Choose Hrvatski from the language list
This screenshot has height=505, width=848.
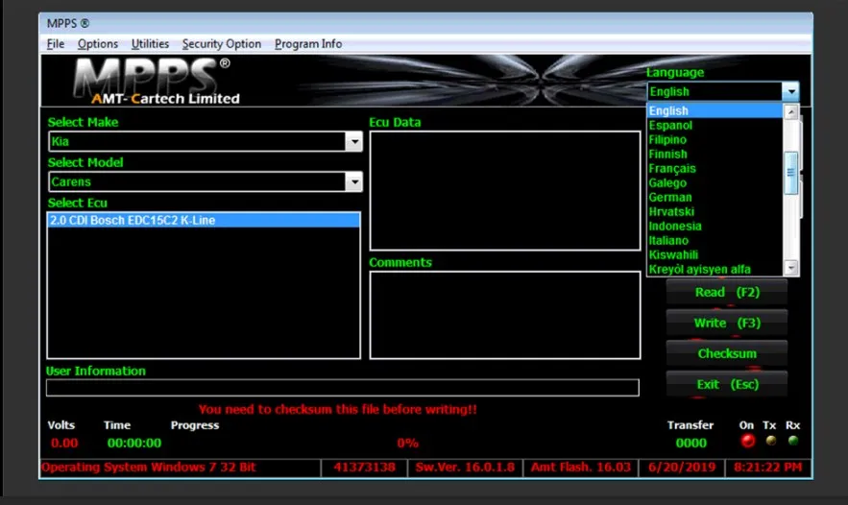[715, 212]
